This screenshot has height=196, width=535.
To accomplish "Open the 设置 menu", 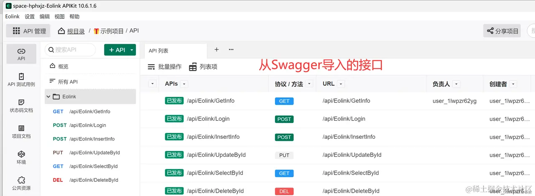I will (x=30, y=16).
